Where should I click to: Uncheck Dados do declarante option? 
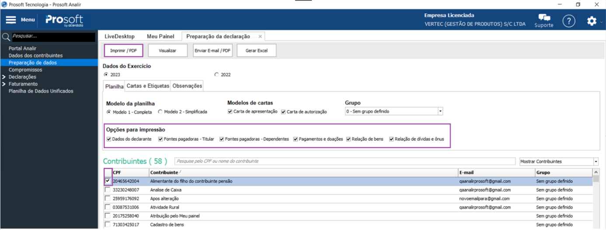(x=109, y=139)
